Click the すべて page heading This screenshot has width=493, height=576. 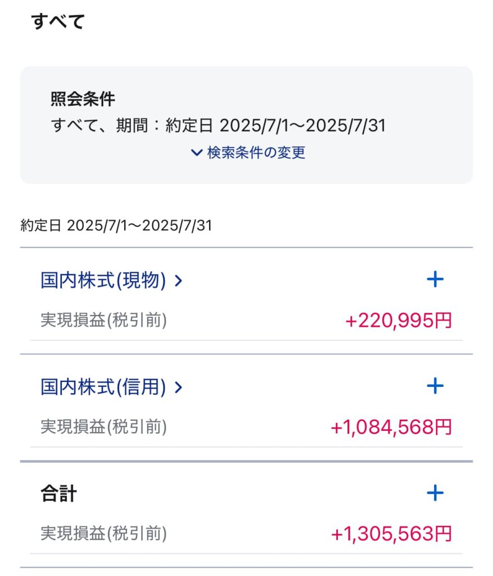tap(58, 21)
